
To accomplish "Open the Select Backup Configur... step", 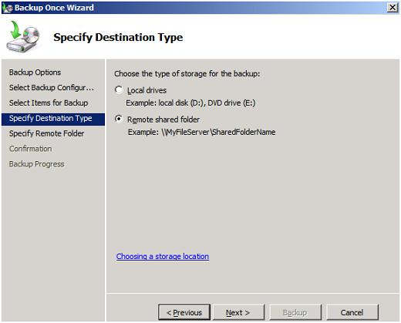I will [x=52, y=88].
